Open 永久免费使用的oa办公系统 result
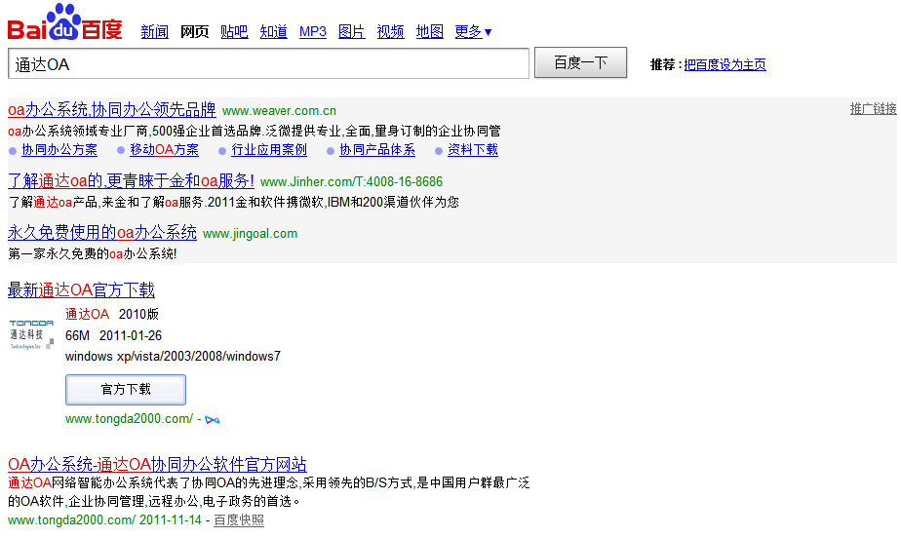 coord(102,233)
